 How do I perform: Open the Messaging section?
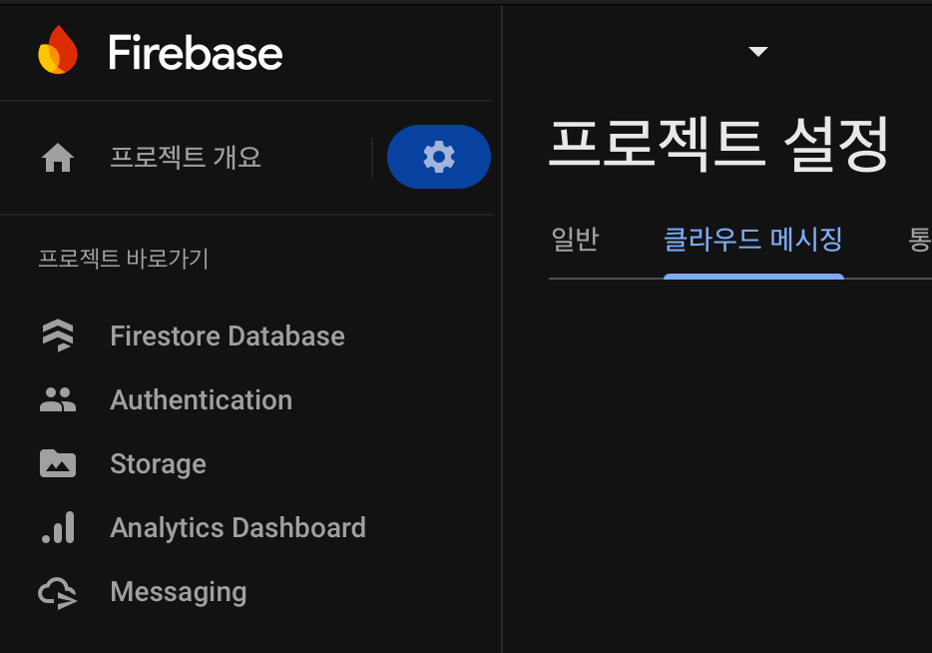179,592
